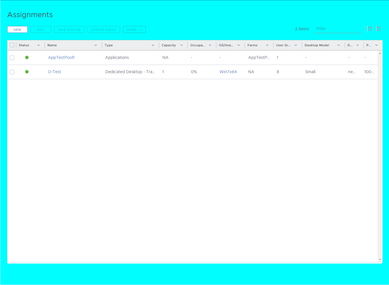This screenshot has width=389, height=285.
Task: Click the 'Applications' type cell
Action: coord(117,57)
